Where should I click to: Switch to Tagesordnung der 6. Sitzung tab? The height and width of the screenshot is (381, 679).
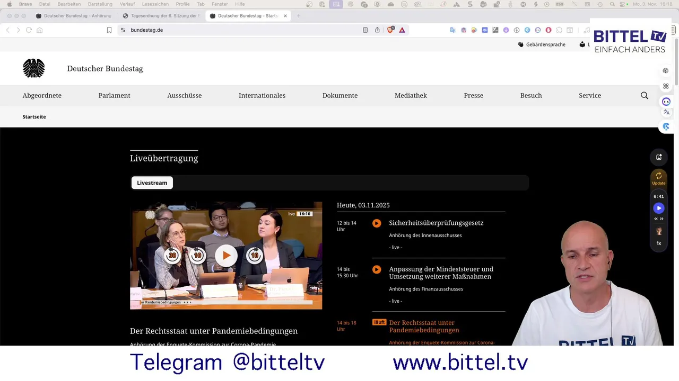[162, 16]
